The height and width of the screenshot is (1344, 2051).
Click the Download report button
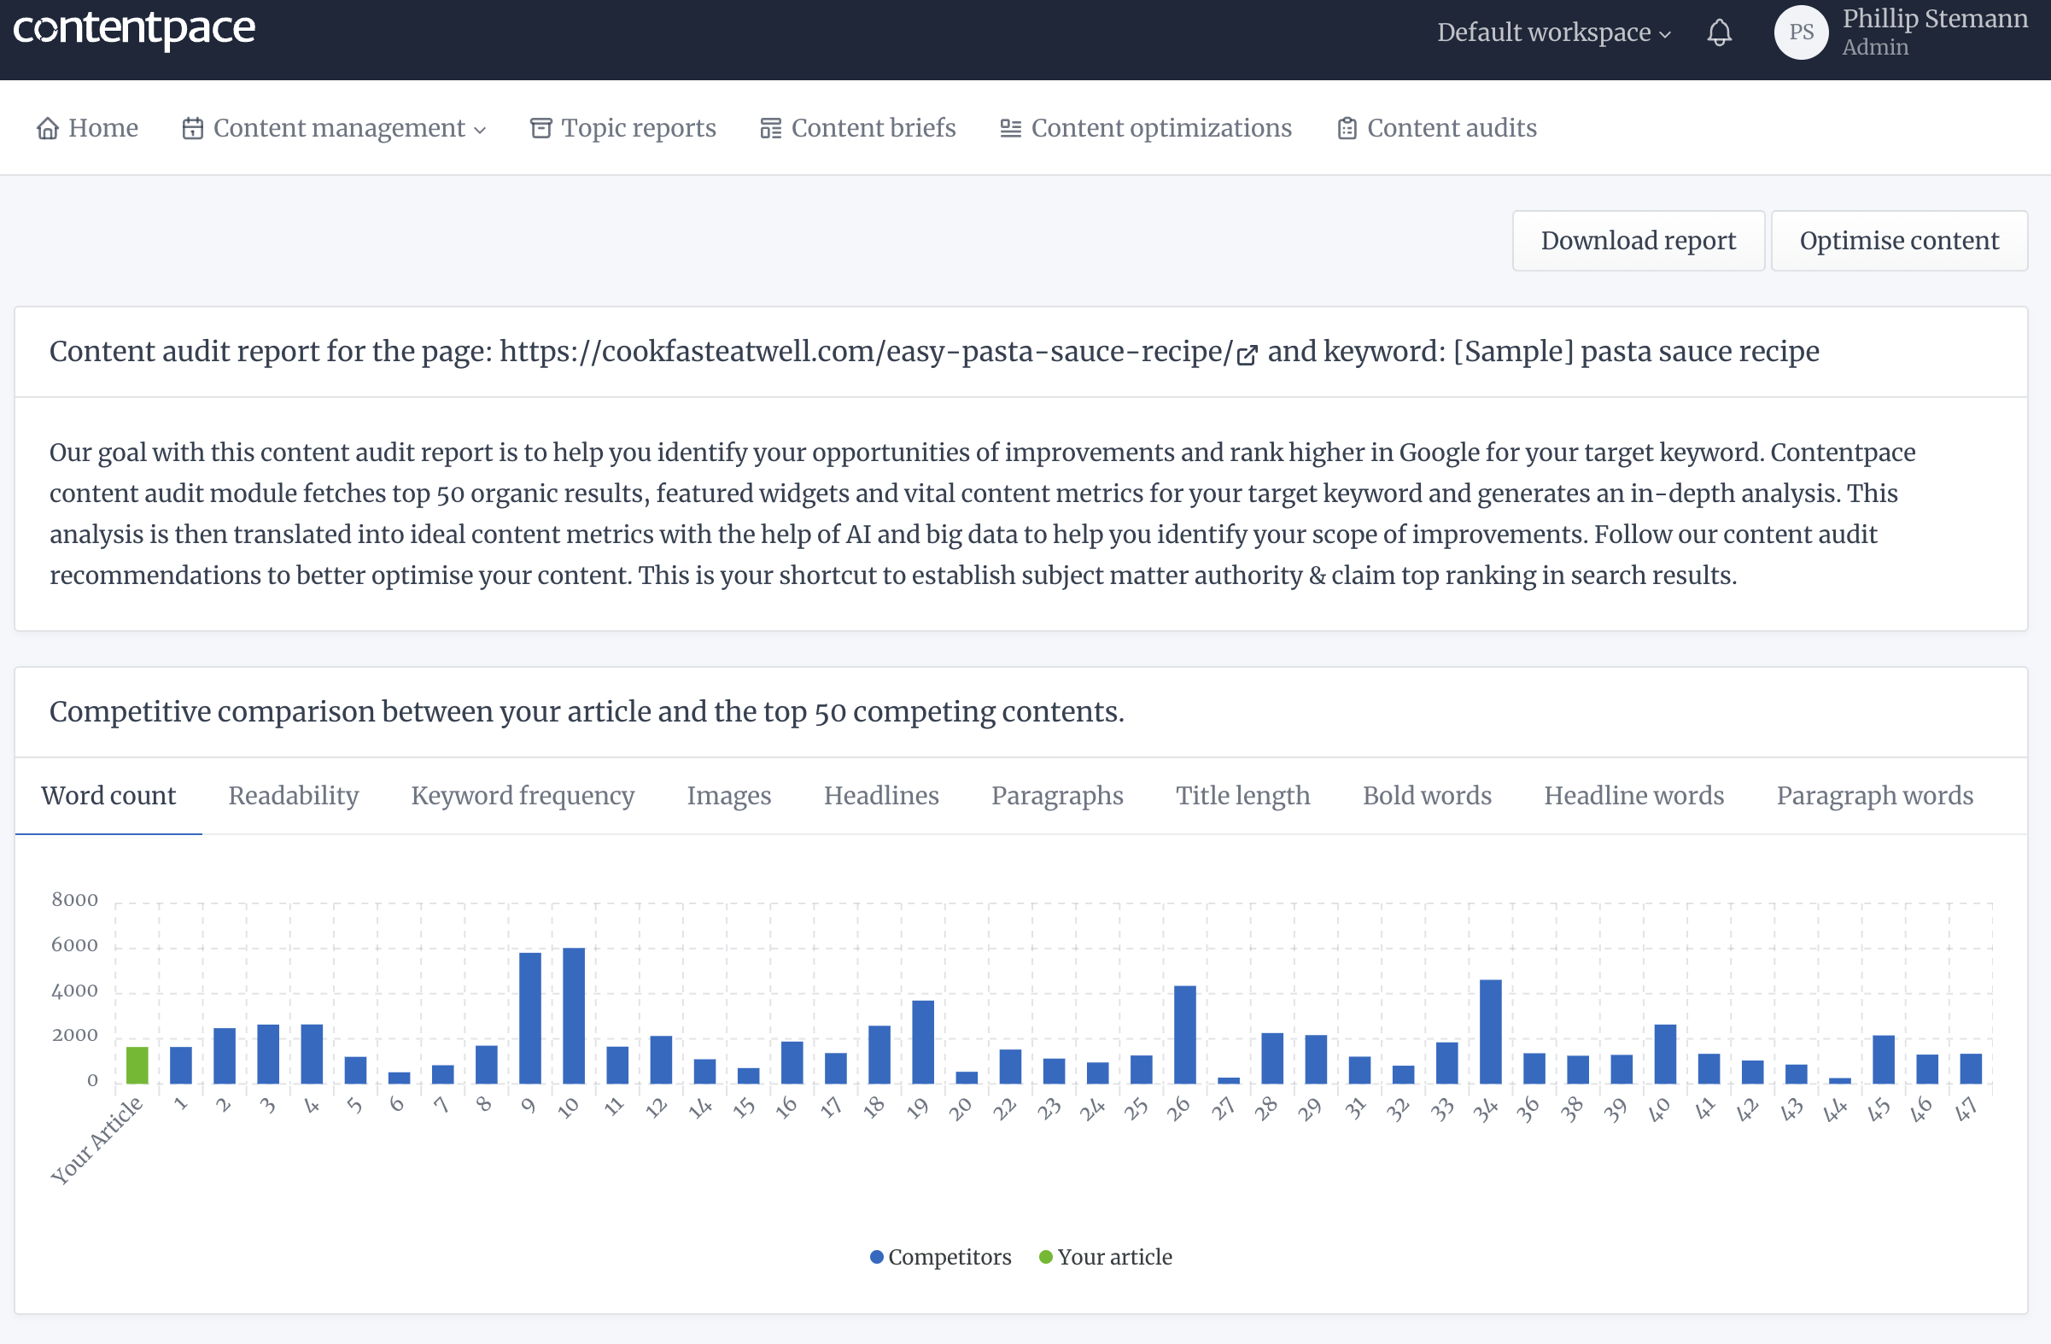pos(1639,238)
